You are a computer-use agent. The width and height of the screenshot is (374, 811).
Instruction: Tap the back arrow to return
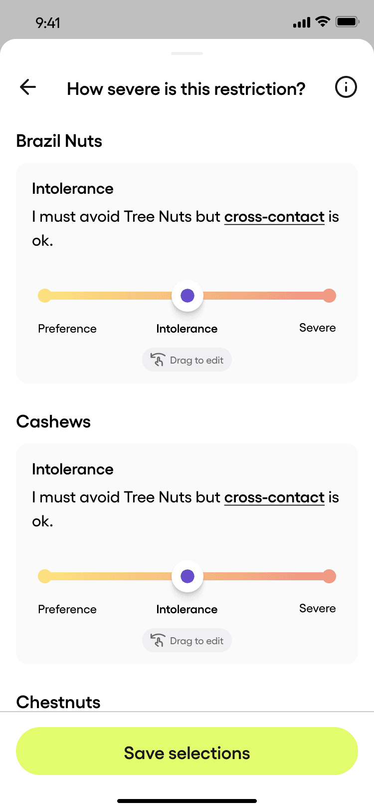(27, 87)
